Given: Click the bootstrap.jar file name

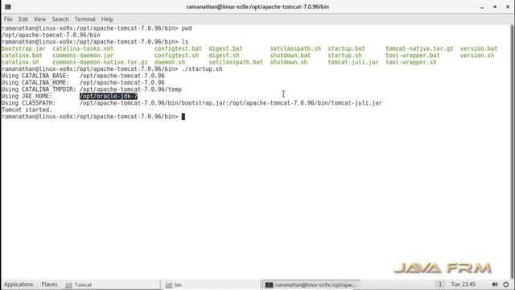Looking at the screenshot, I should click(23, 48).
